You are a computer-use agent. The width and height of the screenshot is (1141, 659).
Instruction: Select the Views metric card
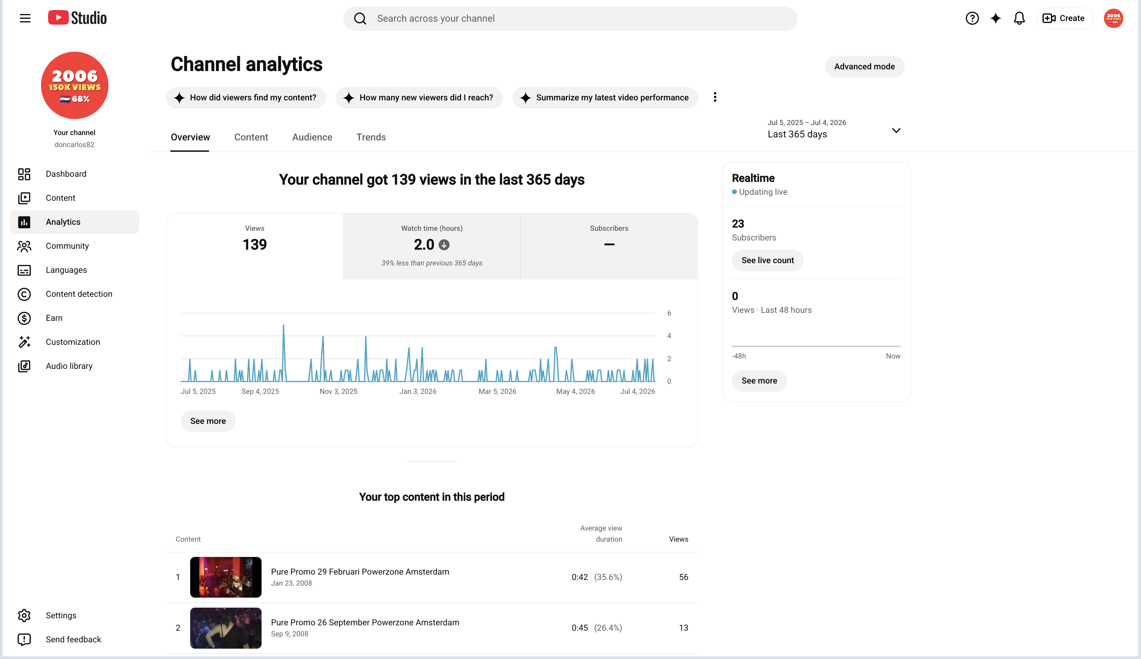point(255,246)
